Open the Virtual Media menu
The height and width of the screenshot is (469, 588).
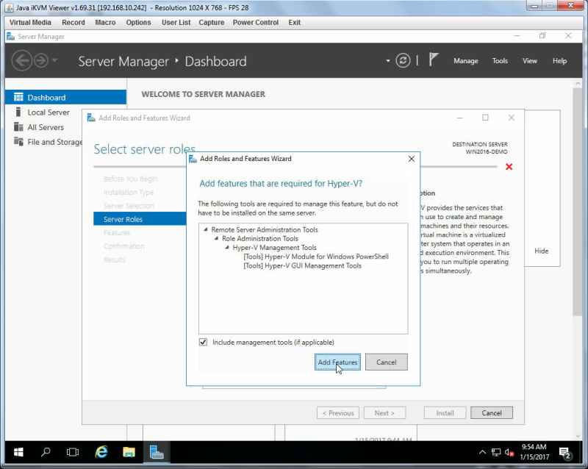[30, 23]
